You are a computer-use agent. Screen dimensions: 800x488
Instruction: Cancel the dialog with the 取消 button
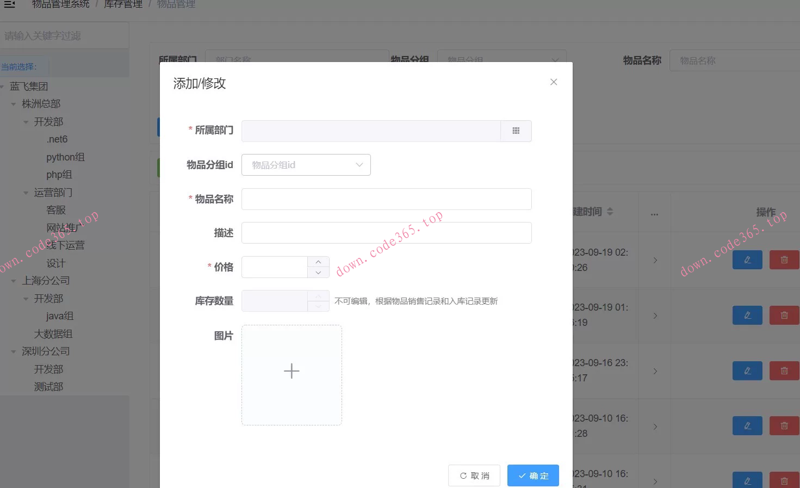[x=474, y=475]
